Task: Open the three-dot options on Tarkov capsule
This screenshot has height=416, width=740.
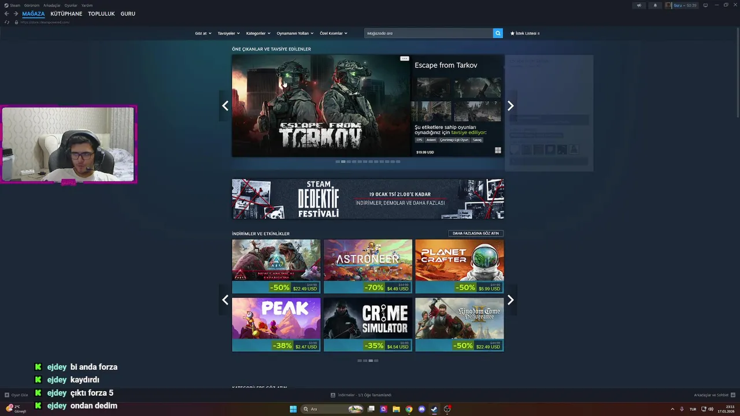Action: coord(405,58)
